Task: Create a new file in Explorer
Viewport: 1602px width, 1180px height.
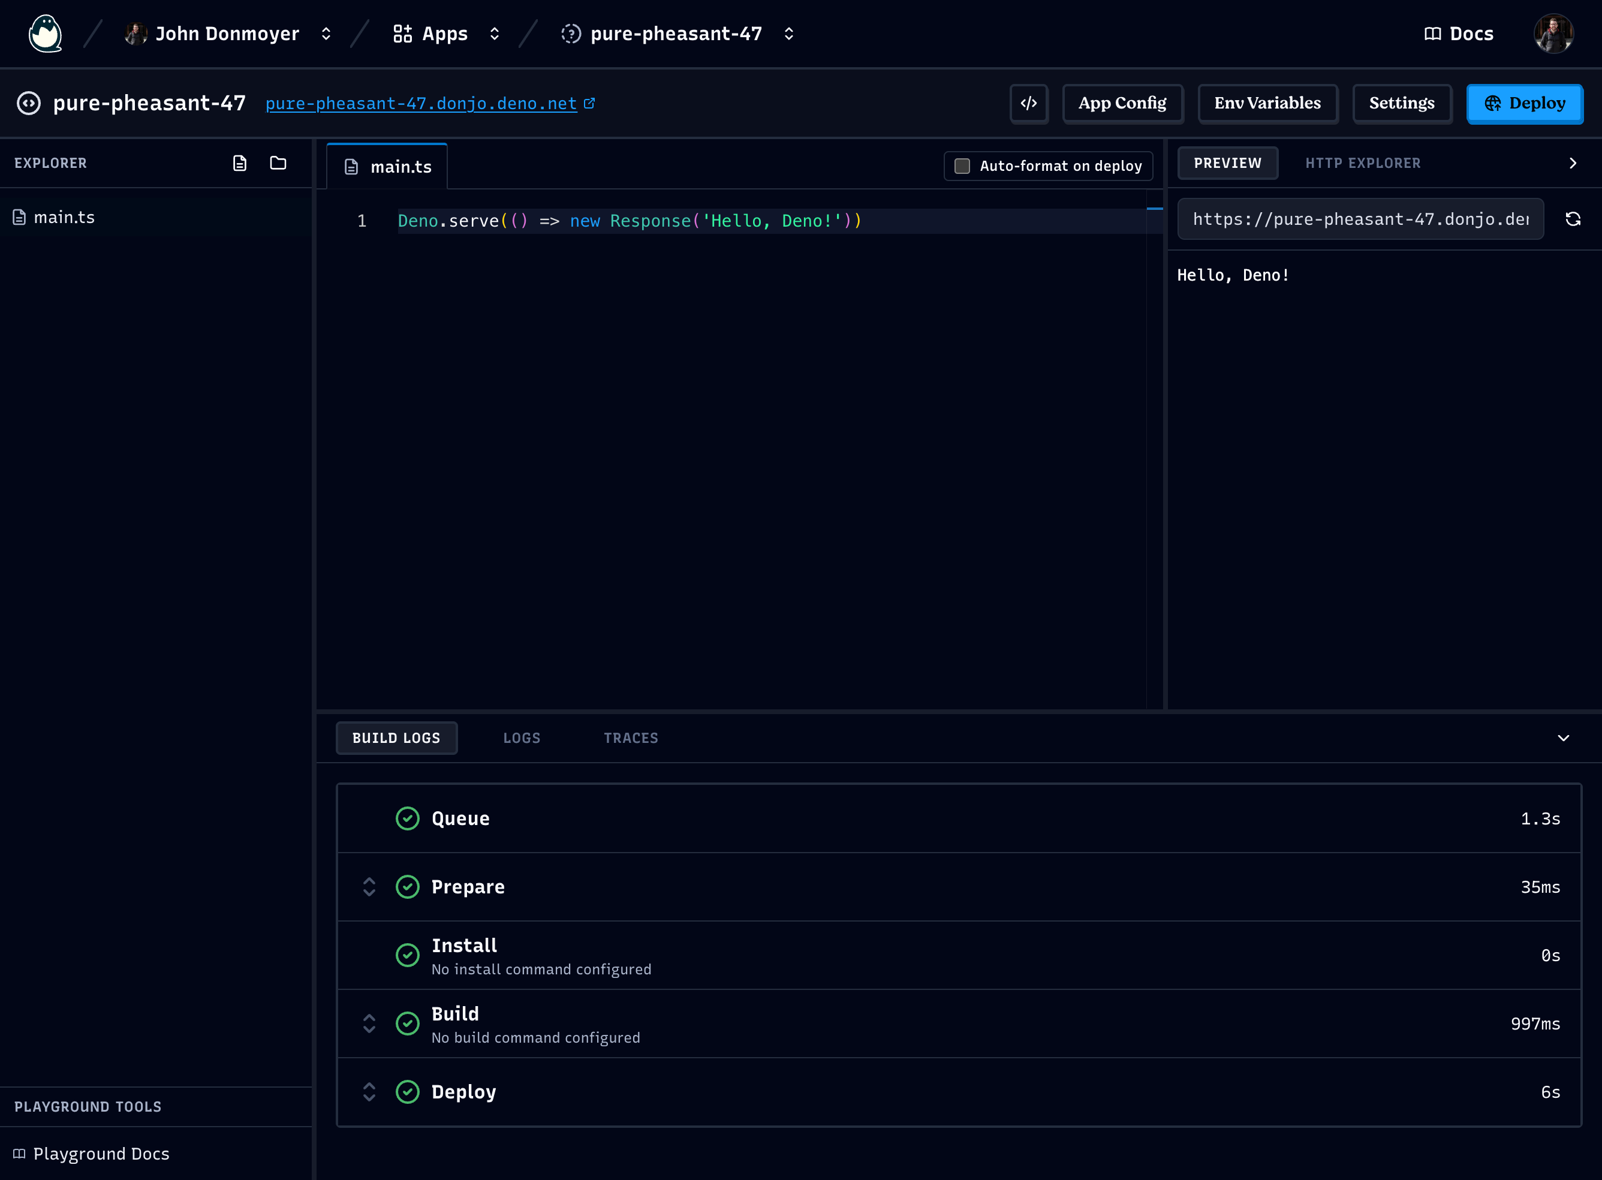Action: [x=240, y=163]
